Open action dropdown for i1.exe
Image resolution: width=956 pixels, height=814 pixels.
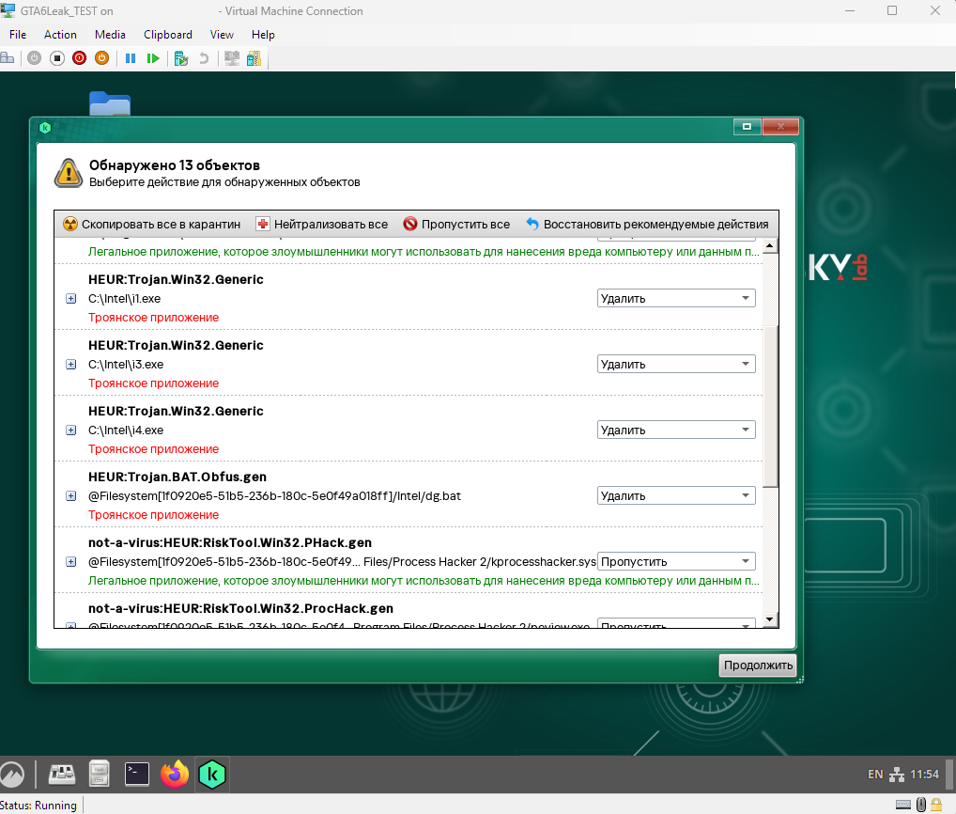pos(676,298)
